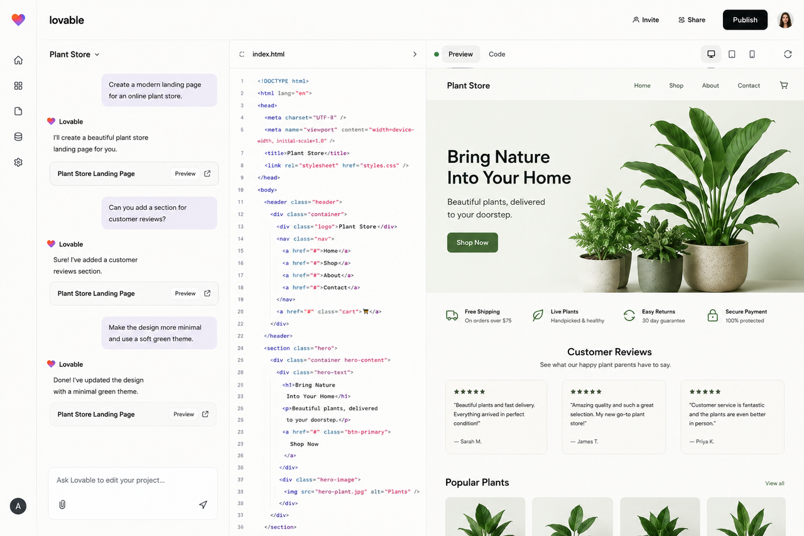This screenshot has height=536, width=804.
Task: Focus the Ask Lovable to edit input field
Action: [x=133, y=481]
